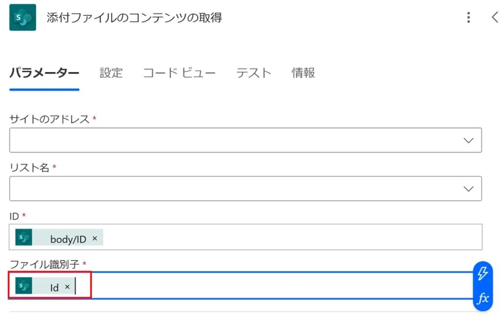Click the lightning dynamic content icon
Viewport: 500px width, 316px height.
pyautogui.click(x=482, y=274)
